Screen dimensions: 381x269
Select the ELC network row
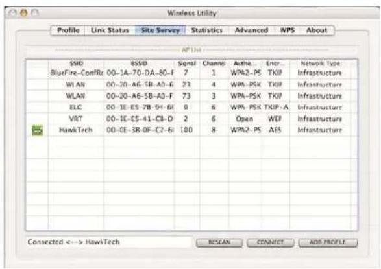click(191, 107)
